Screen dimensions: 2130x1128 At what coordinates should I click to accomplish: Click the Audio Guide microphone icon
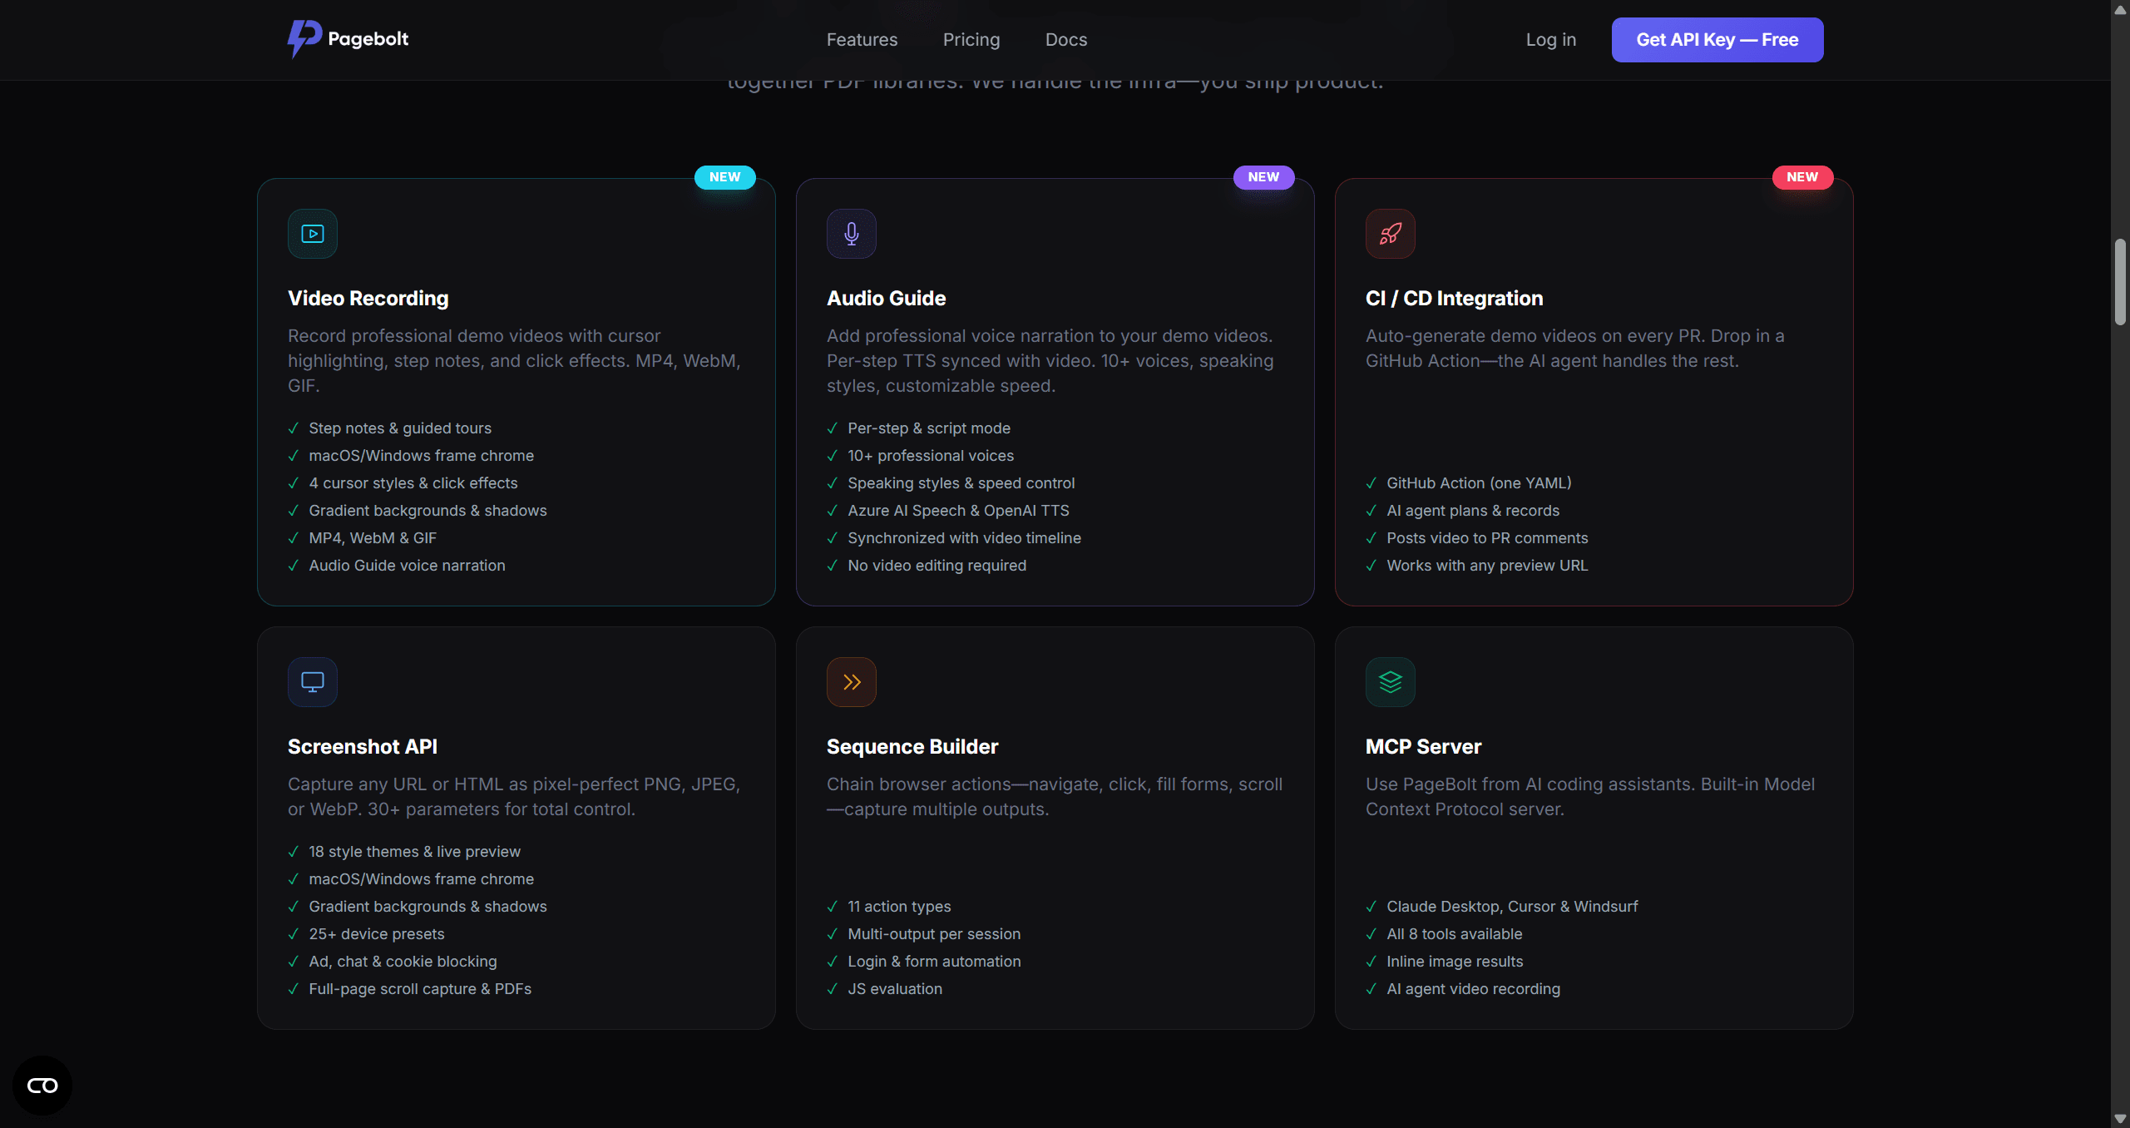click(851, 233)
